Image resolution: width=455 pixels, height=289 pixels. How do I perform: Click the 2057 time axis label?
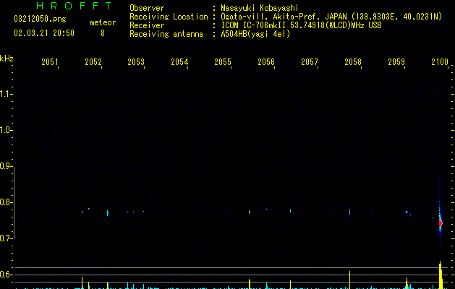[x=310, y=62]
